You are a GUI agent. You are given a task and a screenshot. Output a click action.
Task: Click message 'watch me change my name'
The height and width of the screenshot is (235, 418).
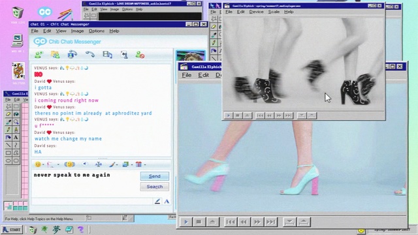click(68, 139)
